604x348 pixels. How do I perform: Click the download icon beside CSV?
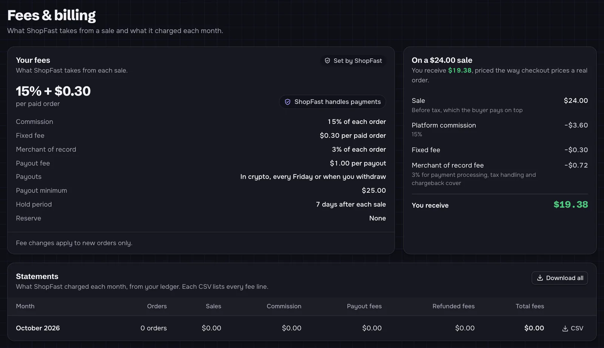point(565,328)
